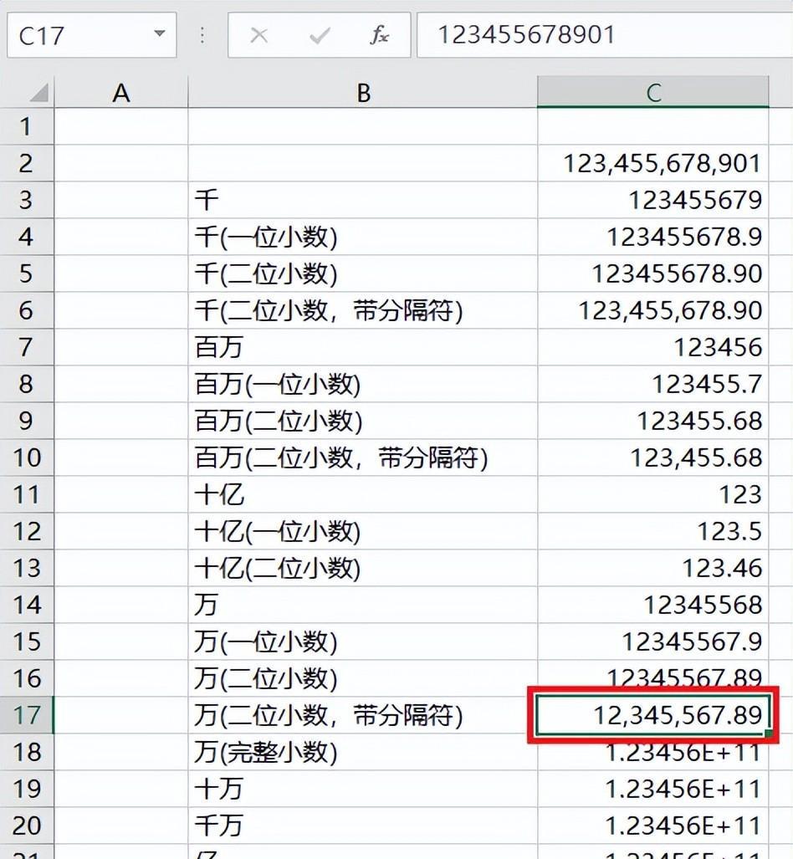Image resolution: width=793 pixels, height=859 pixels.
Task: Select the 十亿 label in row 11
Action: (363, 494)
